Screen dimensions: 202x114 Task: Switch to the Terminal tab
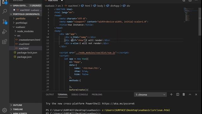click(62, 94)
